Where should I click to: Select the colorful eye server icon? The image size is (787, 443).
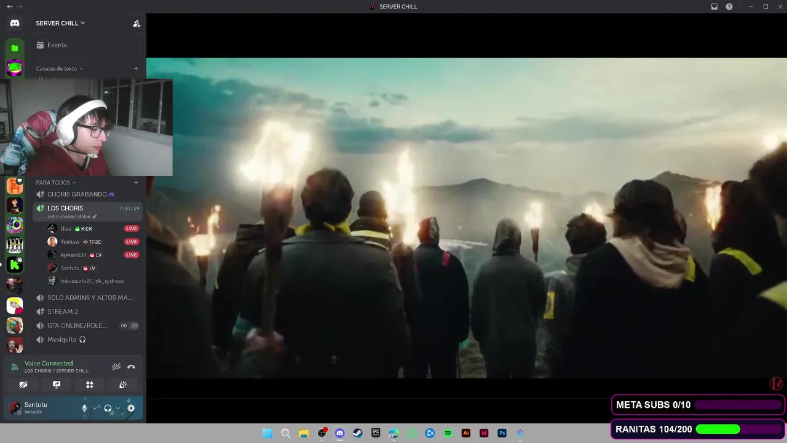[x=15, y=225]
